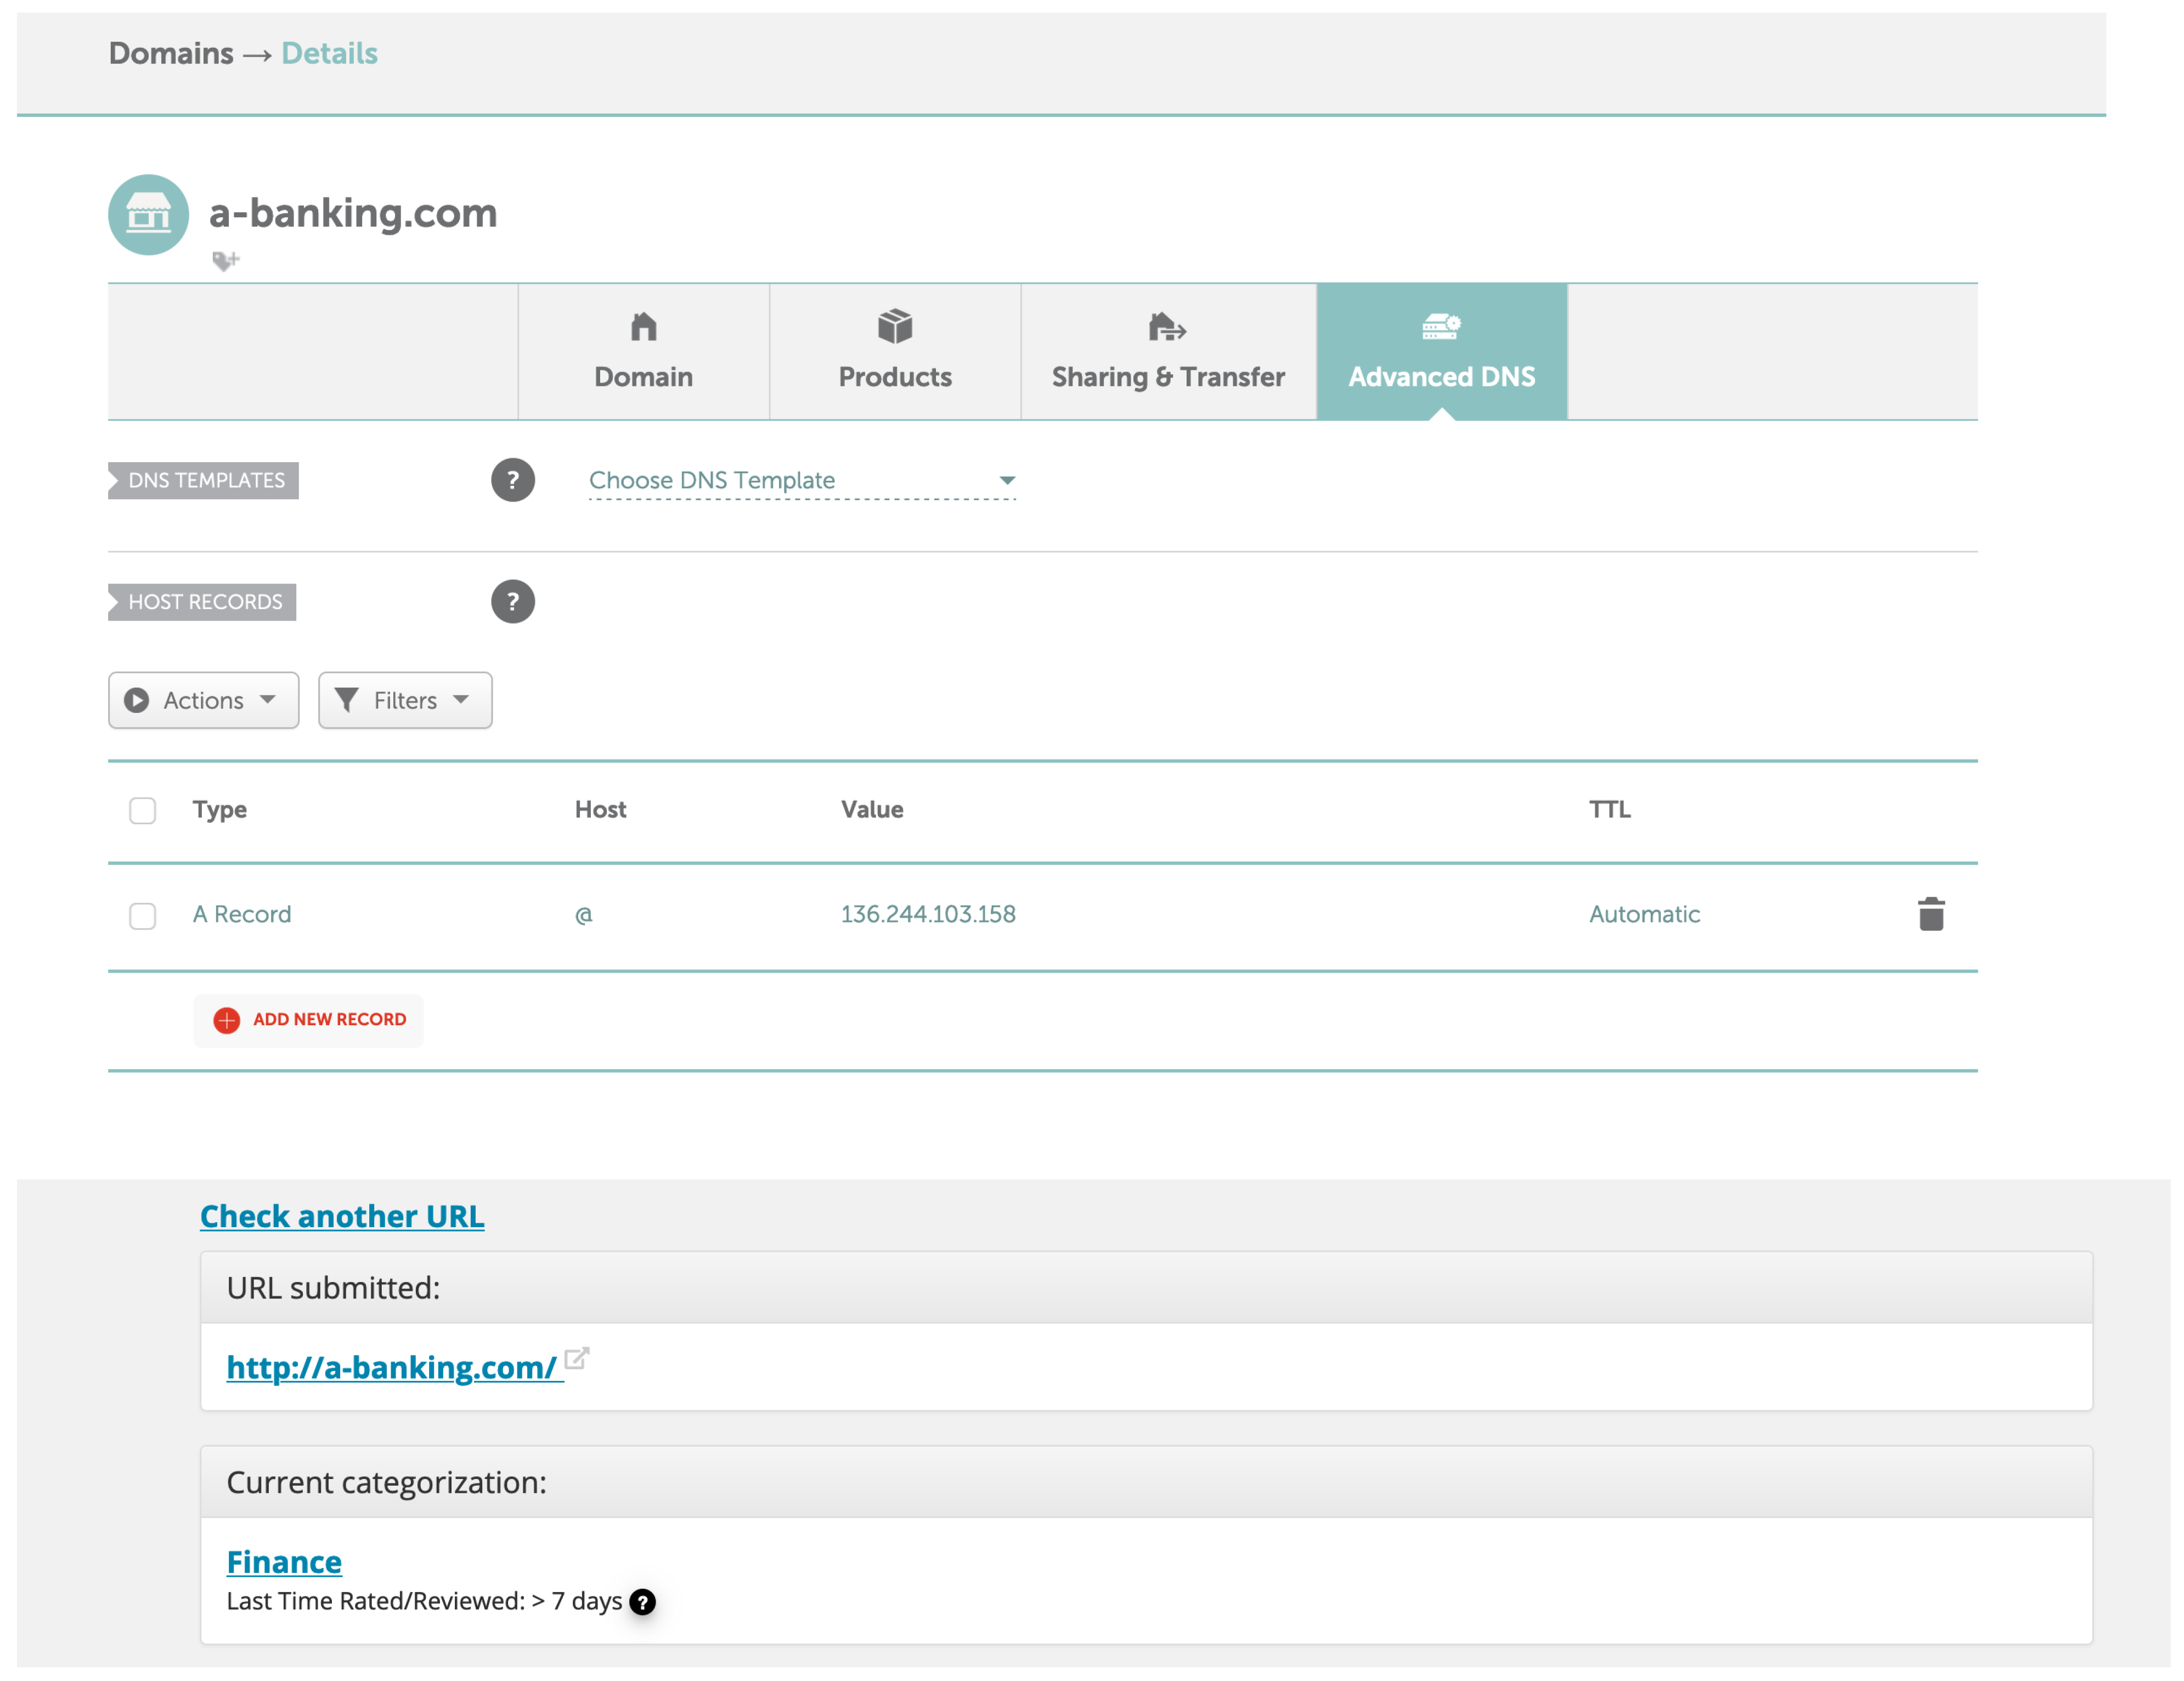2184x1681 pixels.
Task: Tick the select-all checkbox in the table header
Action: tap(143, 809)
